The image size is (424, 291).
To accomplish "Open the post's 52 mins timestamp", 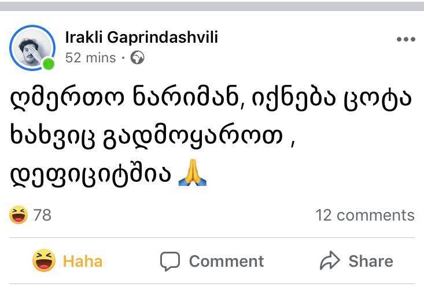I will click(90, 58).
